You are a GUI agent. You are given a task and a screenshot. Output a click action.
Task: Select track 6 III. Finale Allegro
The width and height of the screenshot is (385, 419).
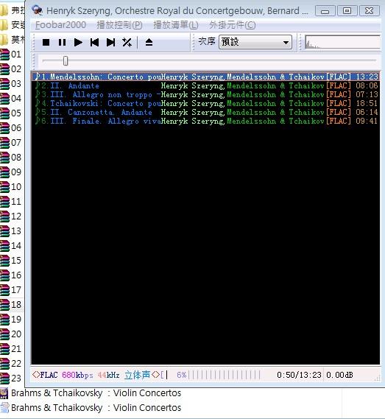tap(205, 121)
